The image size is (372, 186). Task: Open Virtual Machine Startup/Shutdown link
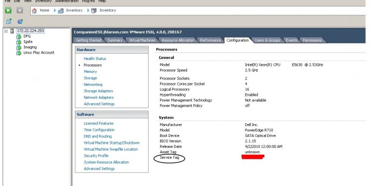tap(112, 143)
